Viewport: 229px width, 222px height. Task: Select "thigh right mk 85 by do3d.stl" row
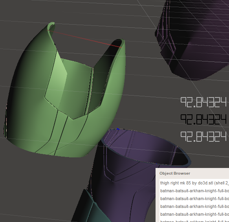point(194,183)
